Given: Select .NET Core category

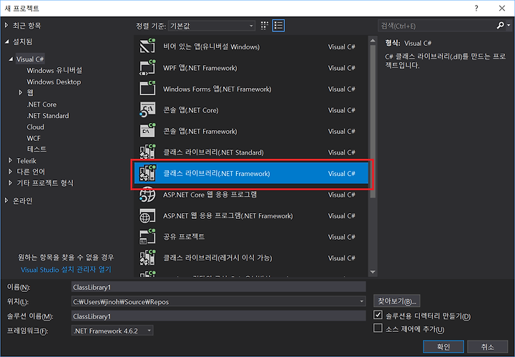Looking at the screenshot, I should (41, 104).
